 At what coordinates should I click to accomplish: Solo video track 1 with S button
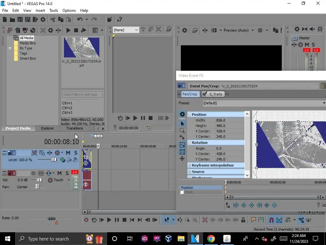(x=76, y=153)
